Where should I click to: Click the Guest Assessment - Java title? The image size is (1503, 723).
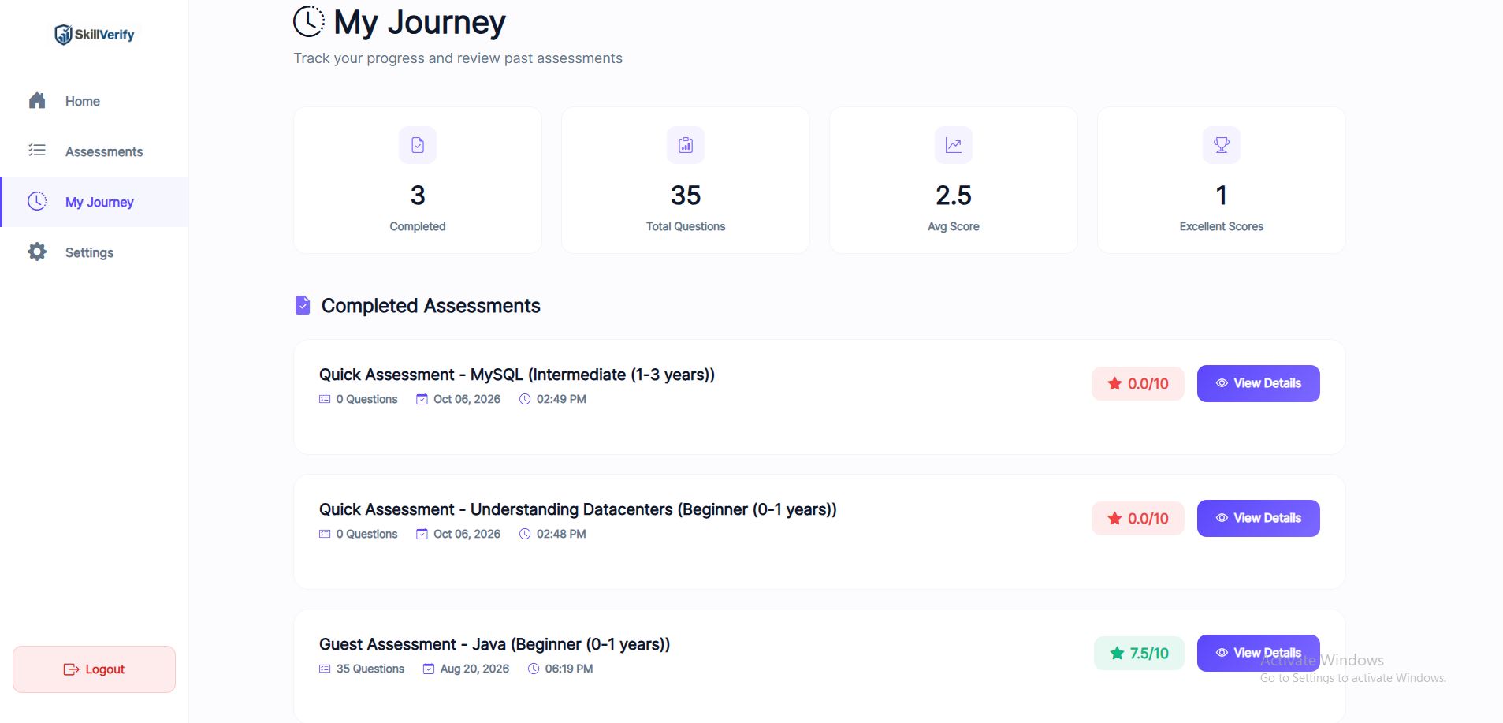click(494, 644)
